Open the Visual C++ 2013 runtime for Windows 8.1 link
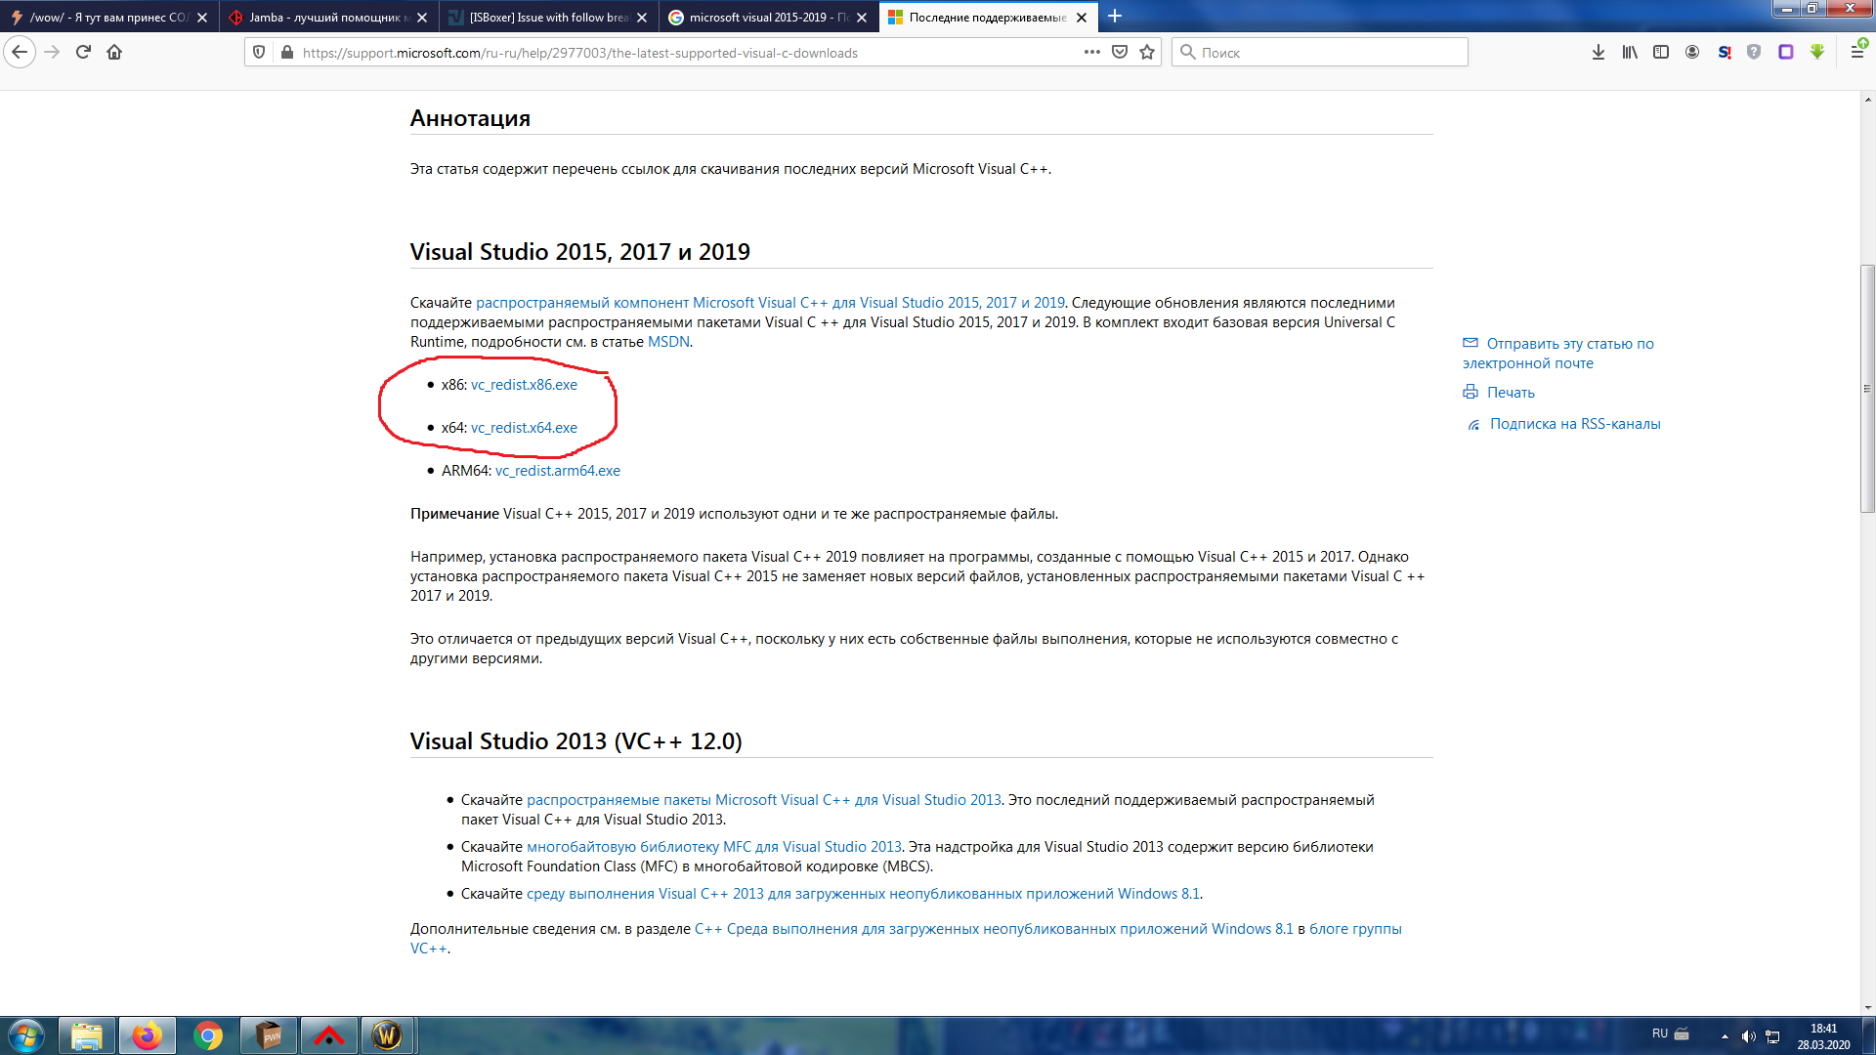Viewport: 1876px width, 1055px height. click(863, 894)
